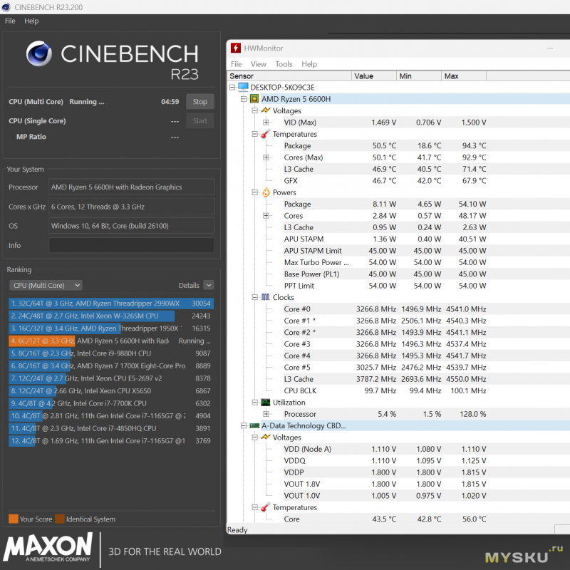Click the CPU Voltages lightning icon
This screenshot has width=570, height=570.
[266, 110]
